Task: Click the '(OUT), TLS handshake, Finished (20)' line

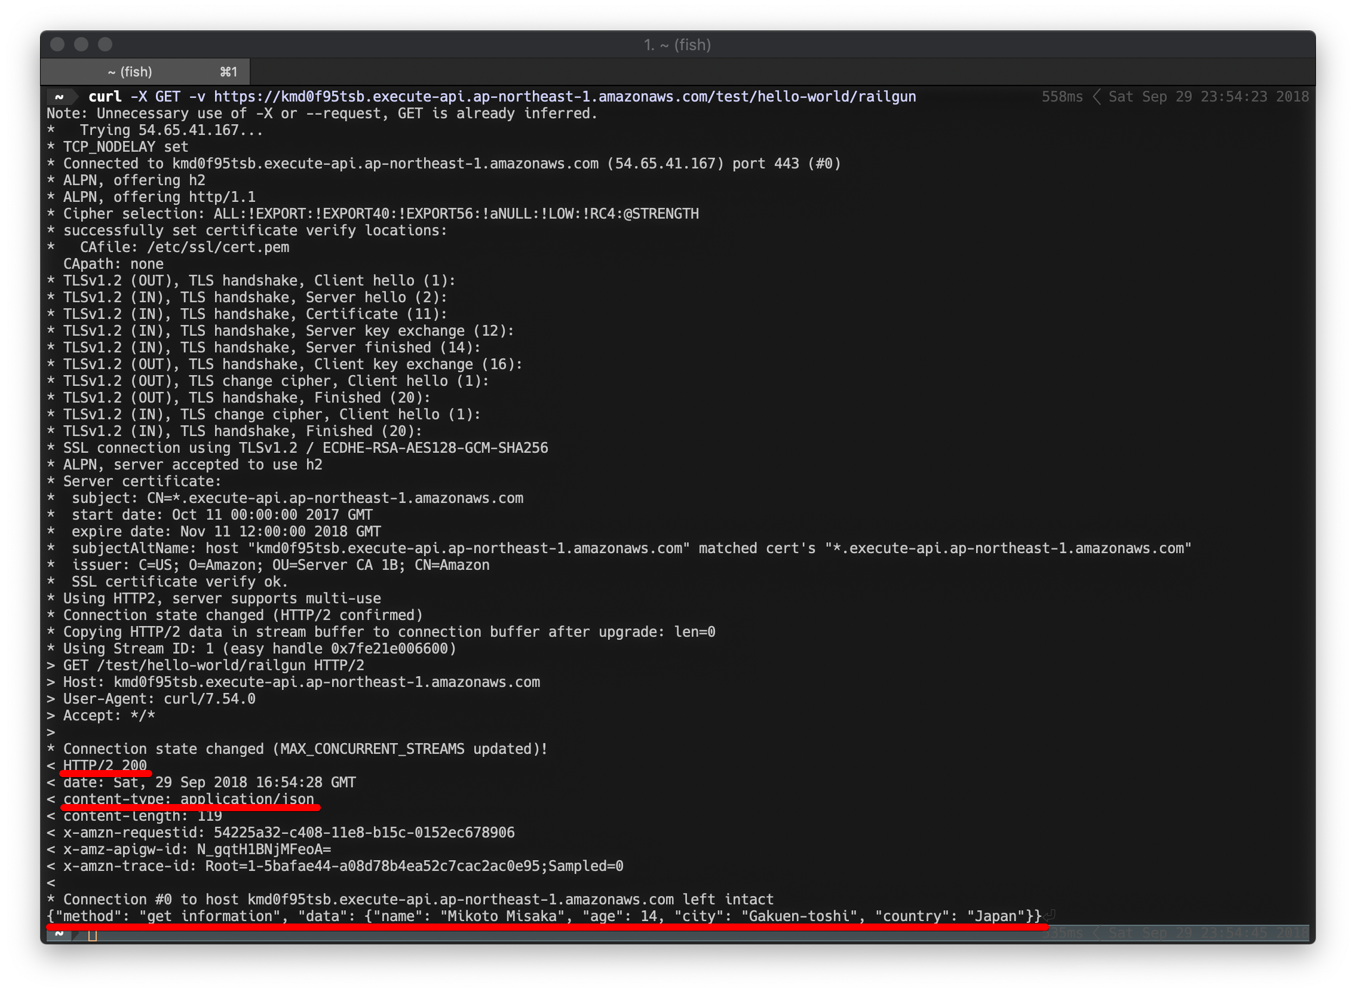Action: coord(239,398)
